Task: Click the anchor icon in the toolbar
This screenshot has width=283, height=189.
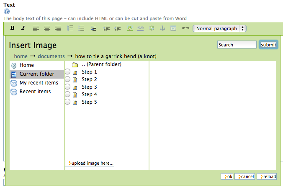Action: coord(162,28)
